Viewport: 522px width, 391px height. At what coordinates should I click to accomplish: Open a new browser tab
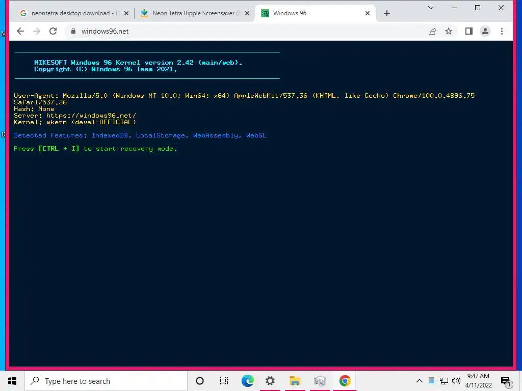click(x=386, y=13)
